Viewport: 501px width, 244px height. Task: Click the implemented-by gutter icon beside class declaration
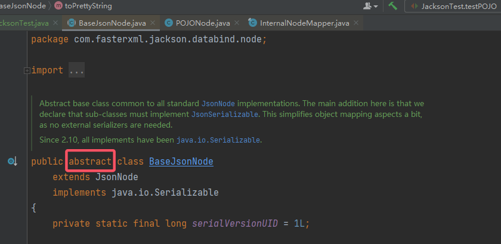click(x=12, y=162)
